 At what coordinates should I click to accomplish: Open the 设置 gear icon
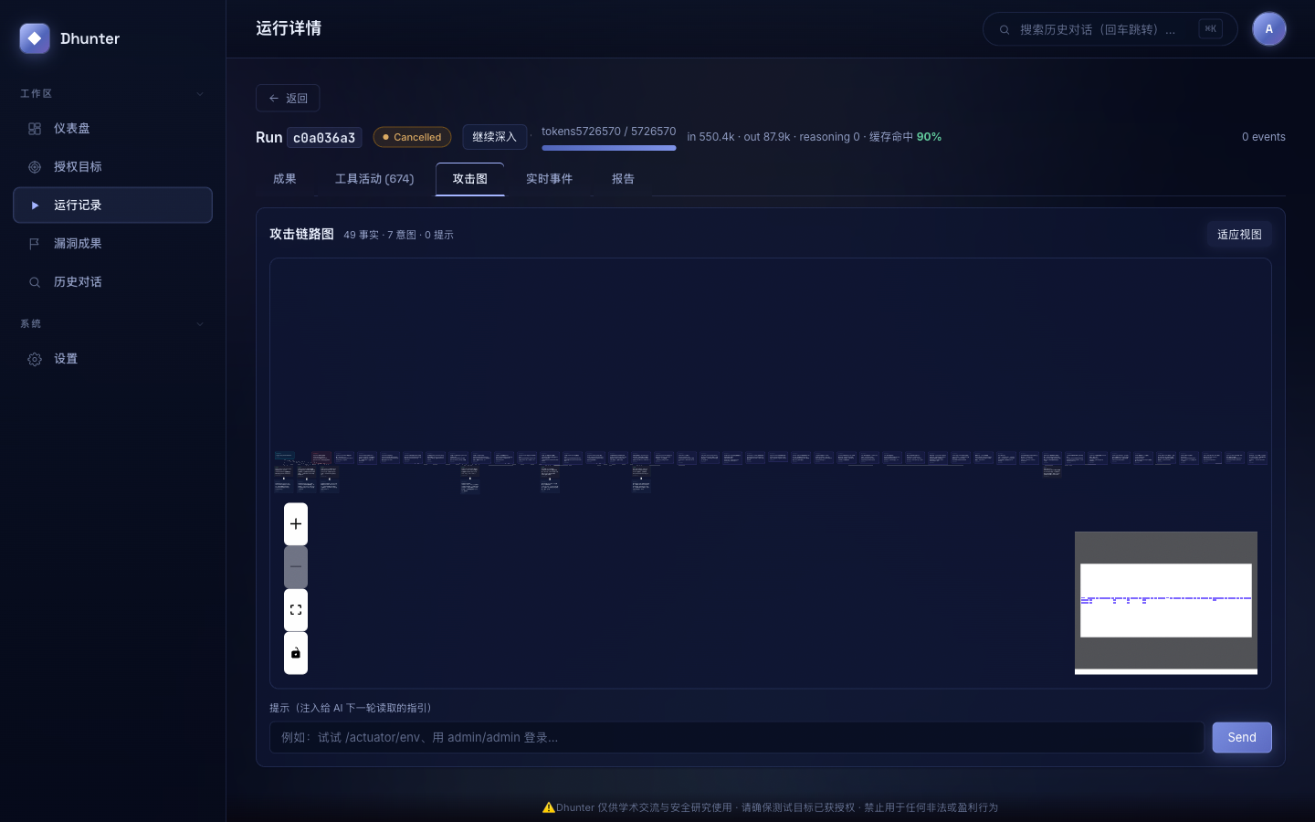point(35,359)
